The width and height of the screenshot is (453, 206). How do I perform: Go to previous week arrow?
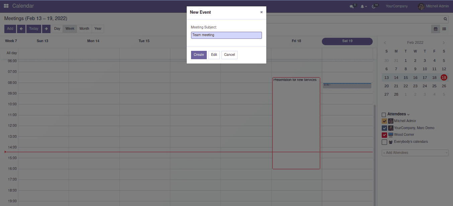click(x=21, y=29)
